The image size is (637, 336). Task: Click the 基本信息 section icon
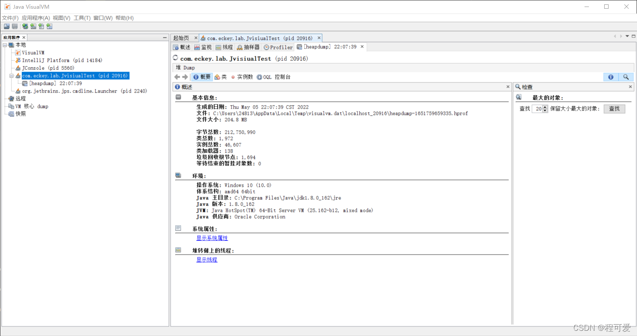[178, 97]
